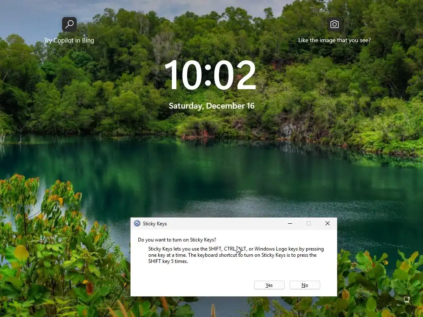This screenshot has height=317, width=423.
Task: Click the 'Saturday, December 16' date
Action: 212,106
